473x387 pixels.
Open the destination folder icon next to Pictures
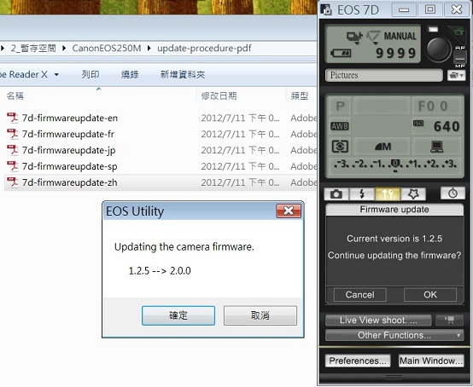[456, 75]
